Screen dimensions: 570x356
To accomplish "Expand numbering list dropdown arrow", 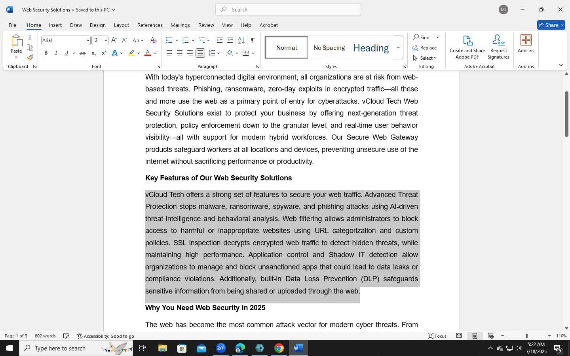I will [x=193, y=40].
